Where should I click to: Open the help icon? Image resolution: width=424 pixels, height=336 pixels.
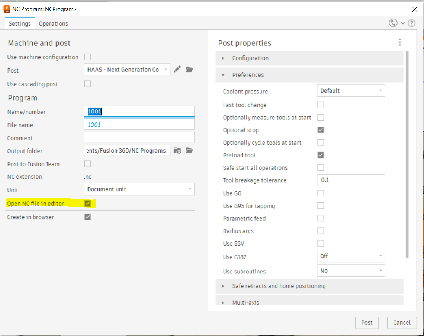pyautogui.click(x=411, y=23)
